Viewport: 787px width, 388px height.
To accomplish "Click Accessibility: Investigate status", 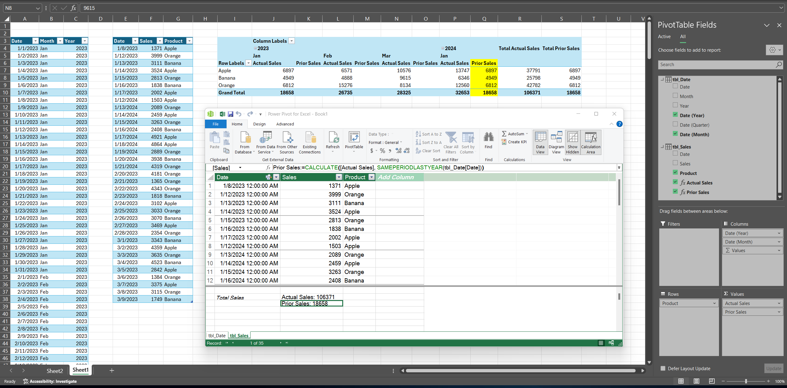I will (x=50, y=381).
